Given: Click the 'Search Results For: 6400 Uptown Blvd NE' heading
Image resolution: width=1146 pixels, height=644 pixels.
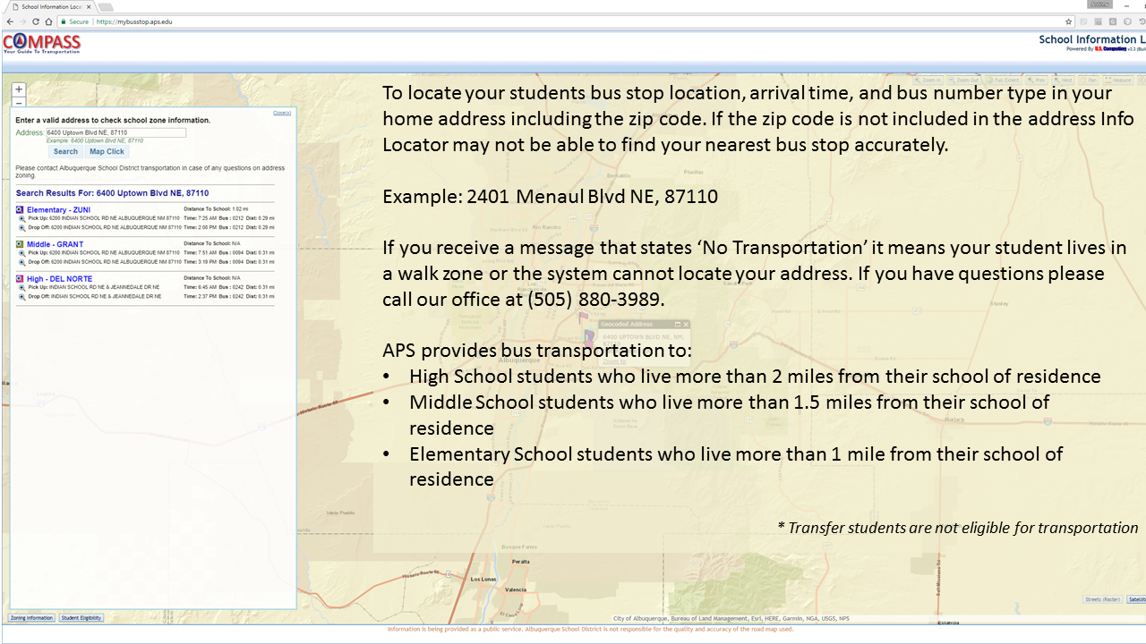Looking at the screenshot, I should click(112, 193).
